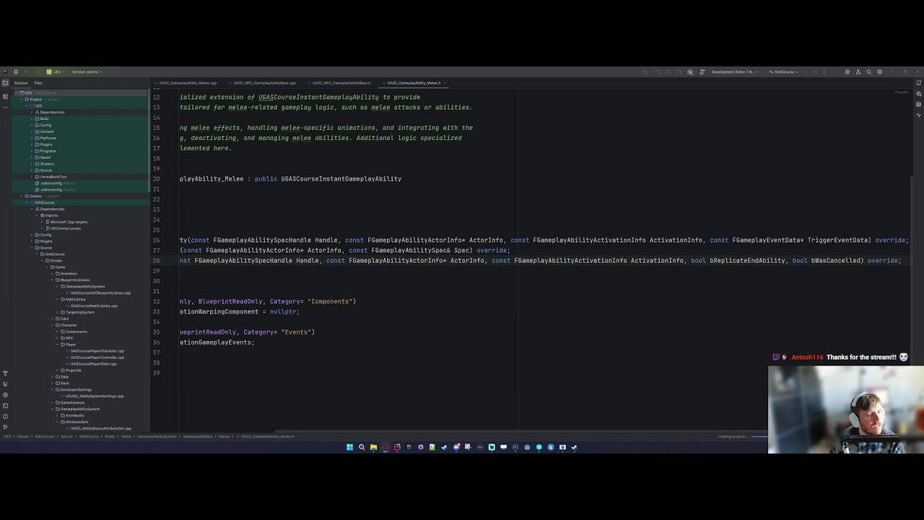Open GASC_NPC_GameplayAbilityBase.h editor tab
The height and width of the screenshot is (520, 924).
point(340,83)
